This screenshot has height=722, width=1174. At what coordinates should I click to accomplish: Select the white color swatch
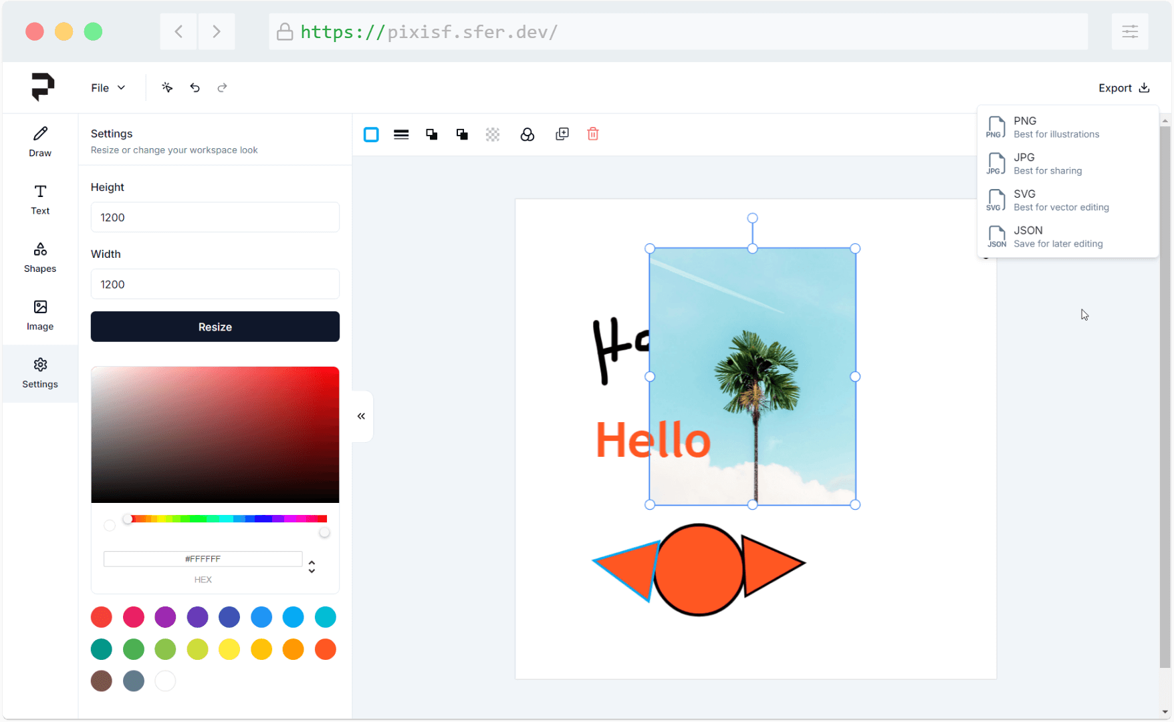click(x=165, y=681)
